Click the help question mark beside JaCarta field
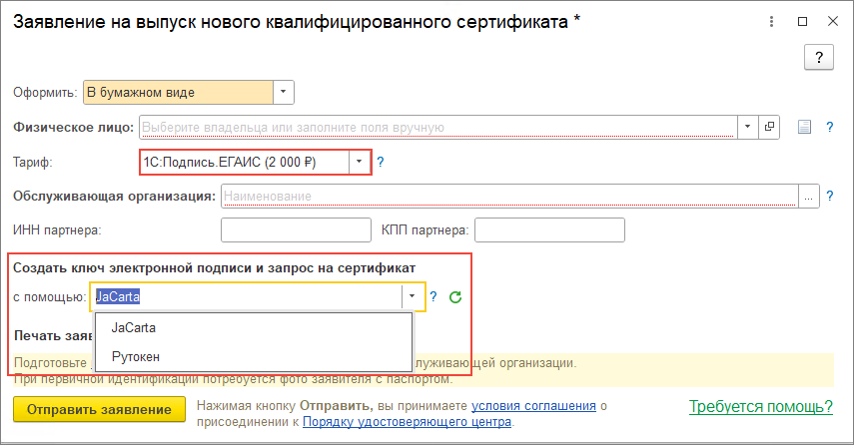This screenshot has height=445, width=854. [x=433, y=296]
